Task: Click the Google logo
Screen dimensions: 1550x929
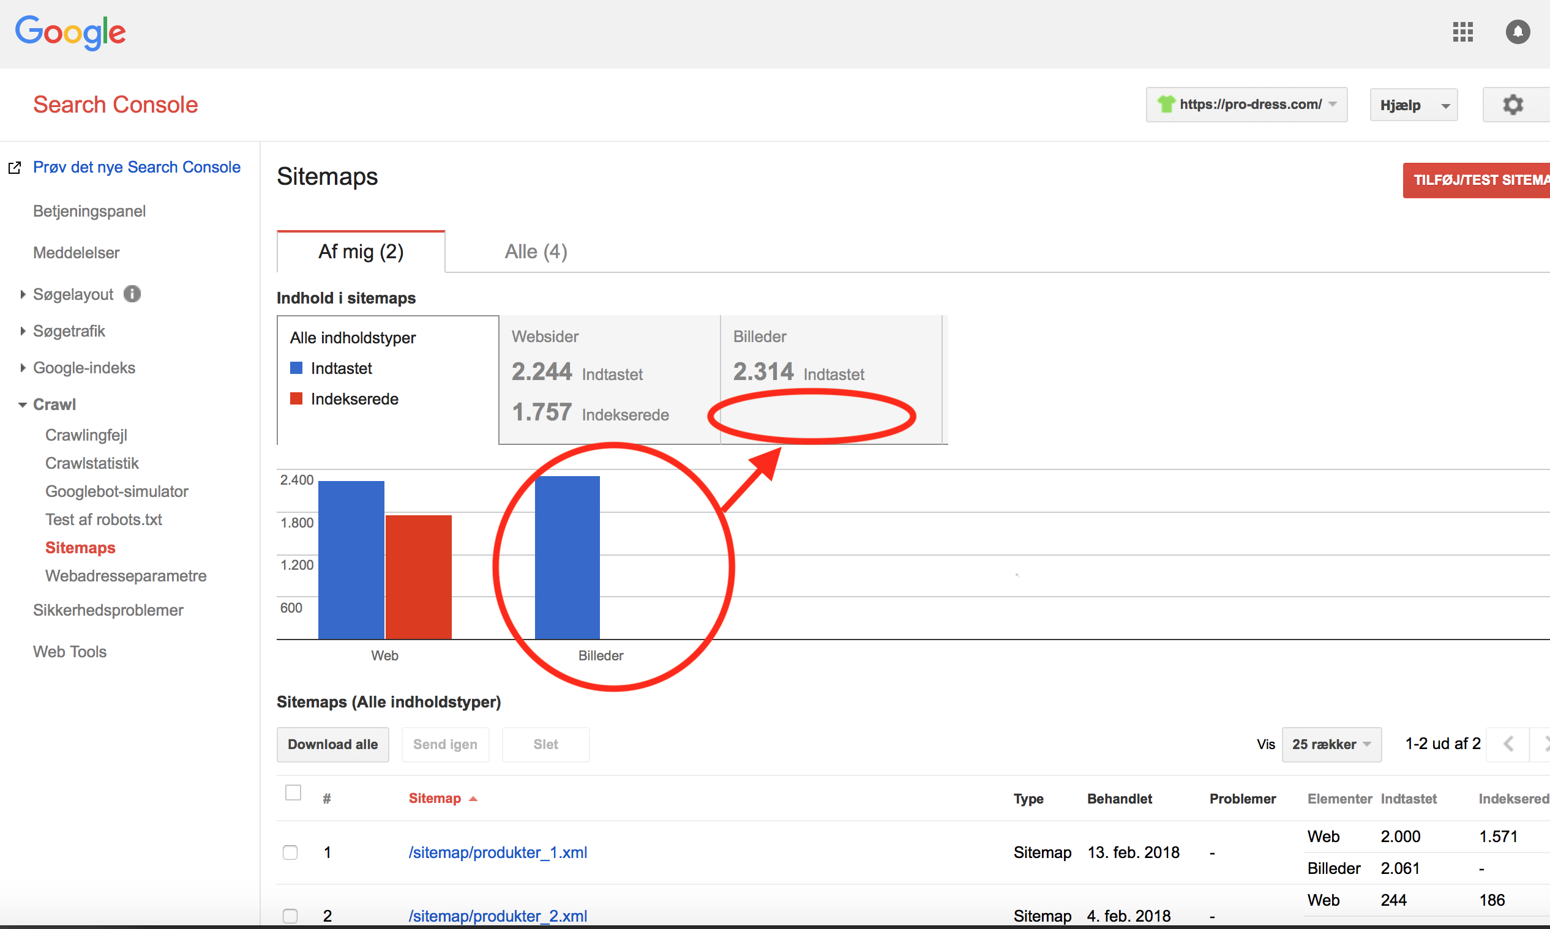Action: point(70,32)
